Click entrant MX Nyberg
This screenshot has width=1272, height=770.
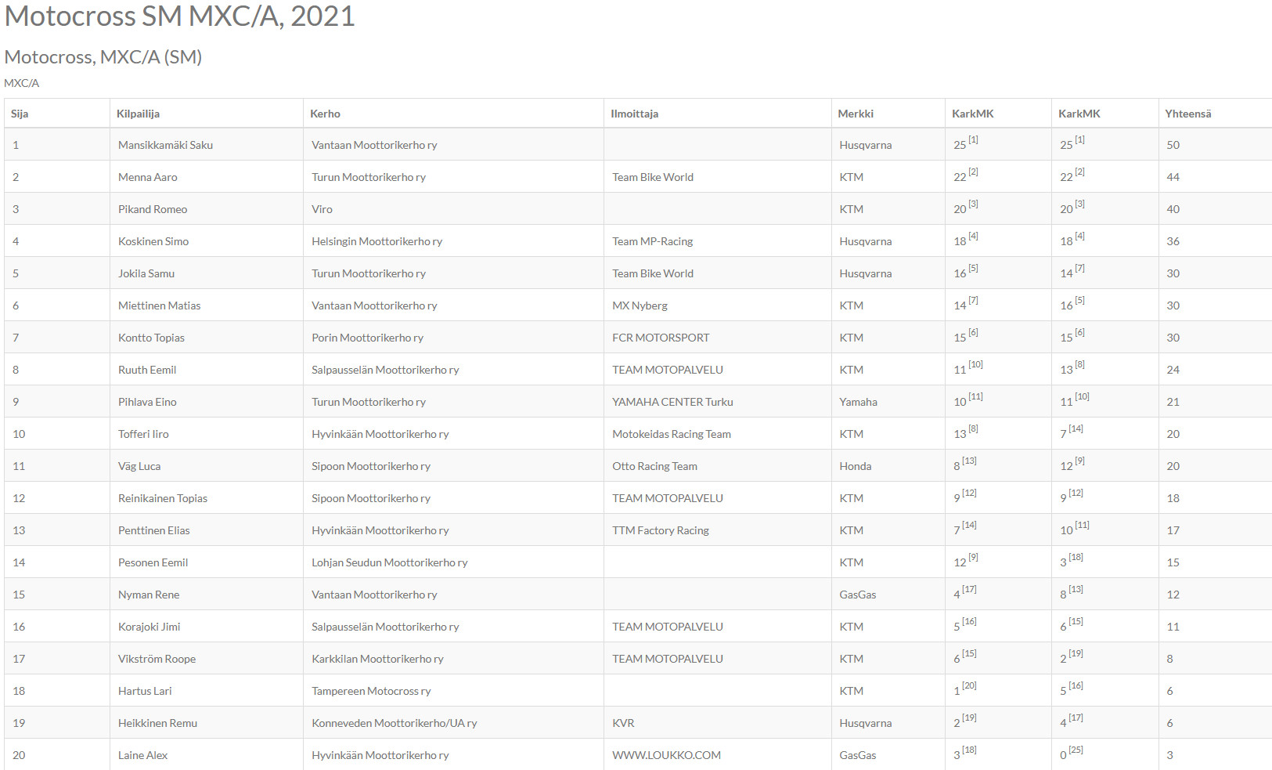[640, 305]
